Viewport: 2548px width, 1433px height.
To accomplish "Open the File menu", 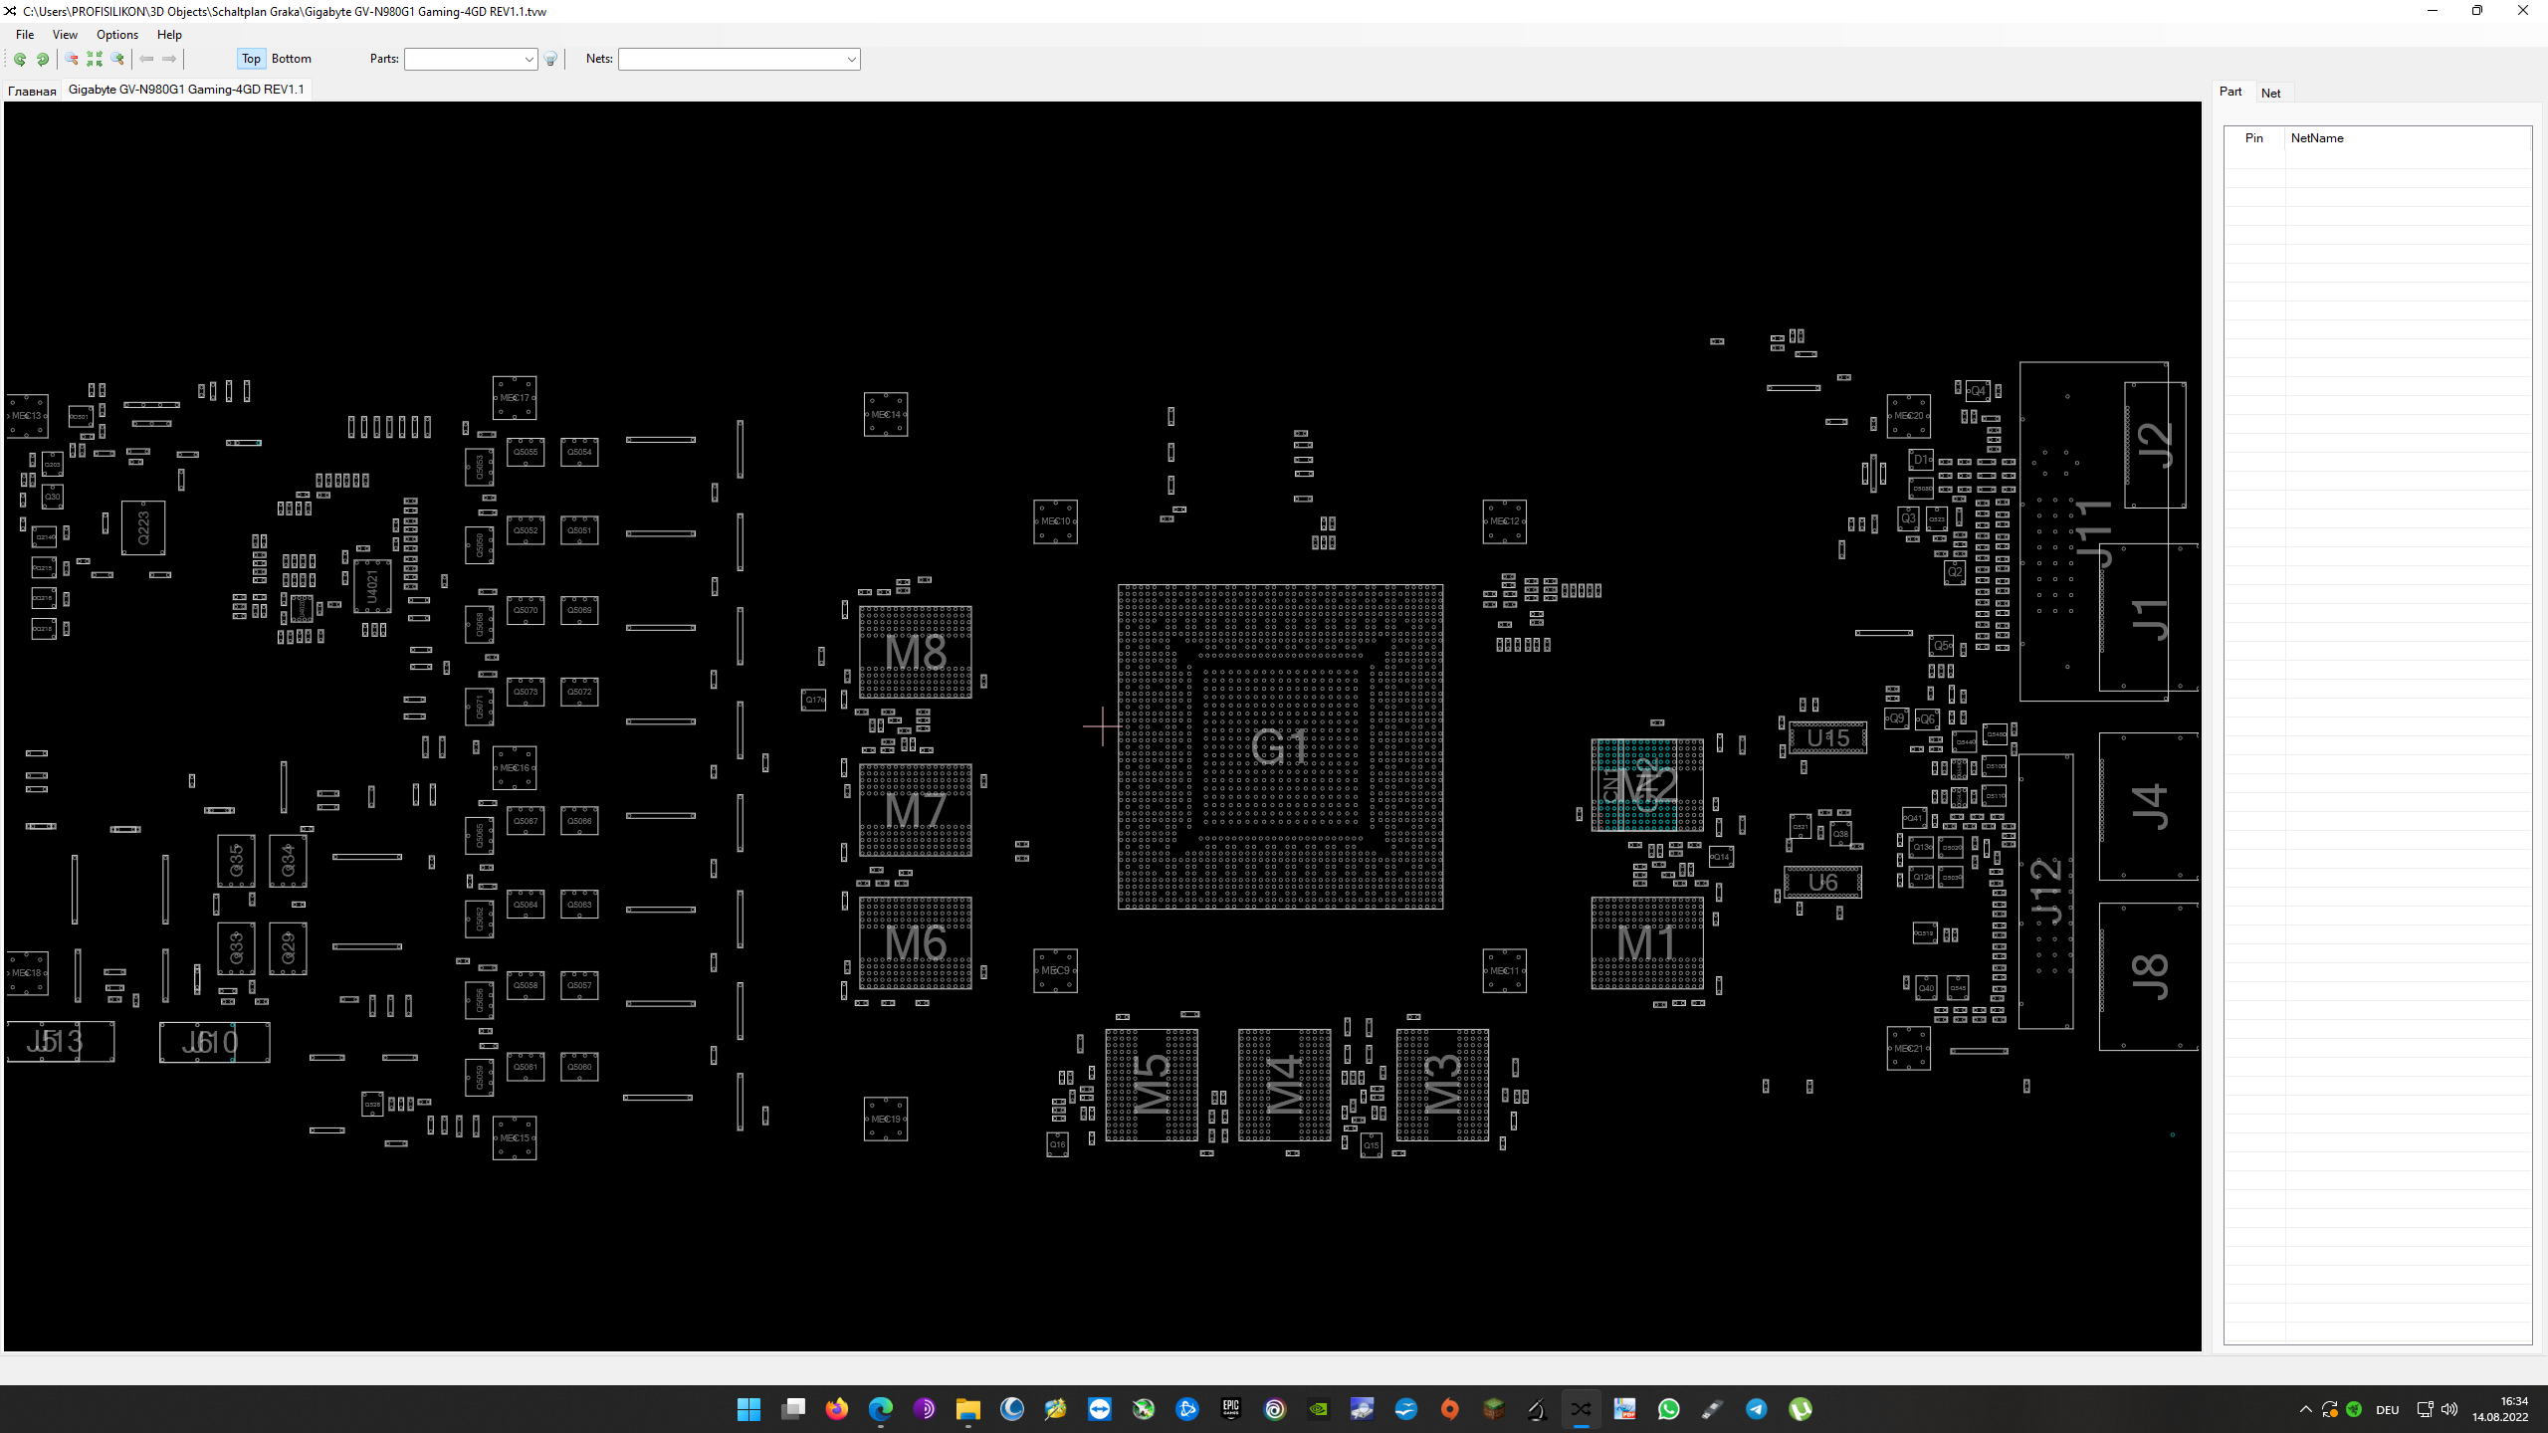I will 25,35.
